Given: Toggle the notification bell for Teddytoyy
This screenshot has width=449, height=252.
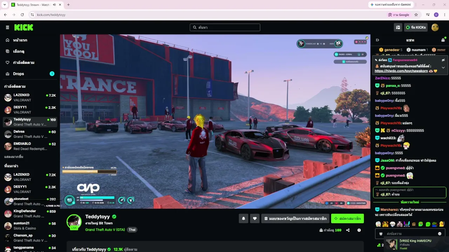Looking at the screenshot, I should pos(243,218).
